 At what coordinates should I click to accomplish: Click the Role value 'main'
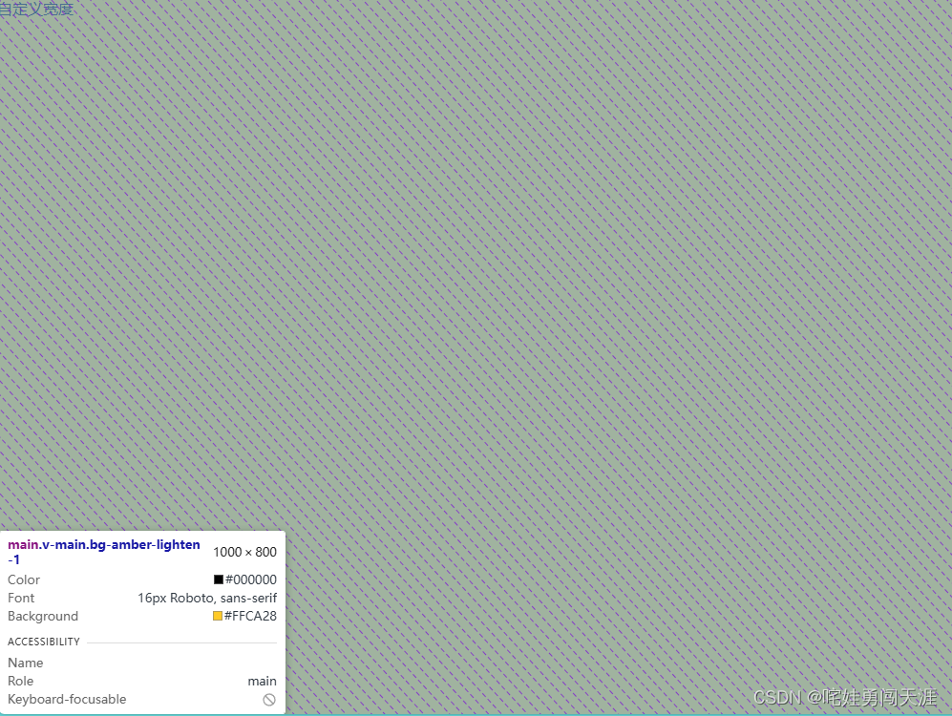click(x=263, y=682)
